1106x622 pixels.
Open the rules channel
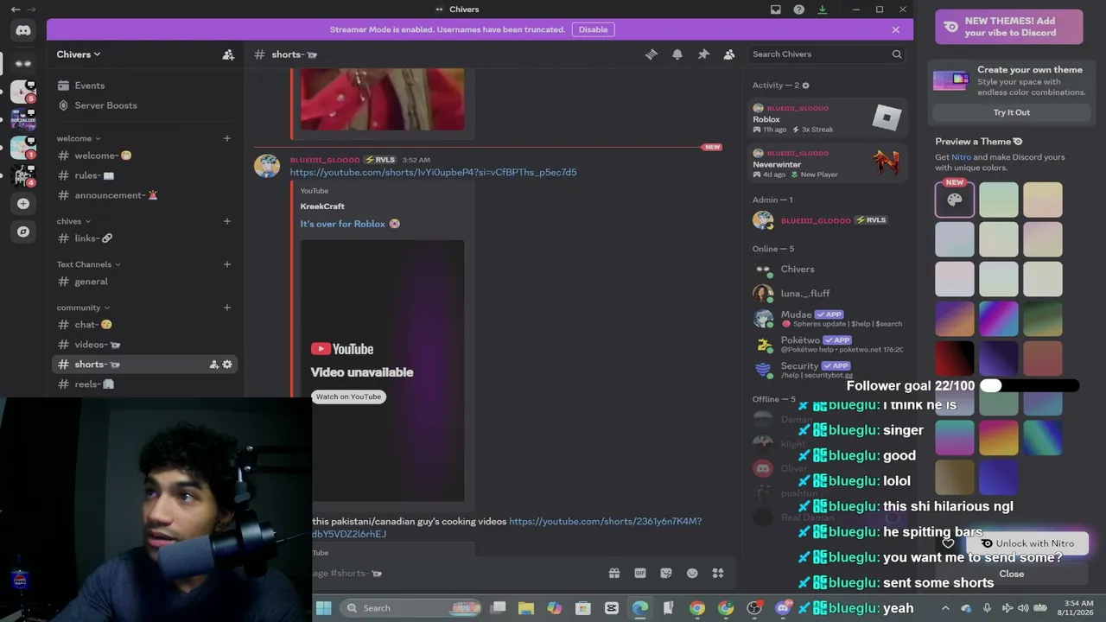click(144, 175)
